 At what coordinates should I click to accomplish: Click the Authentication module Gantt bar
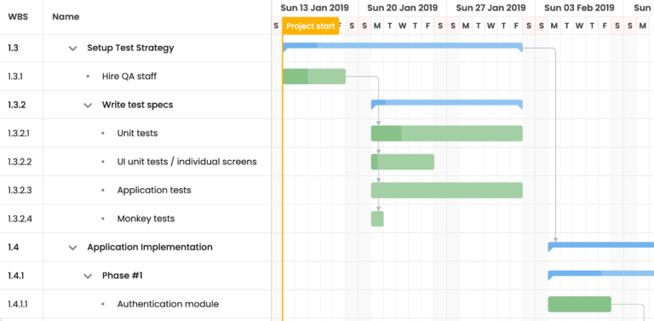[x=579, y=304]
